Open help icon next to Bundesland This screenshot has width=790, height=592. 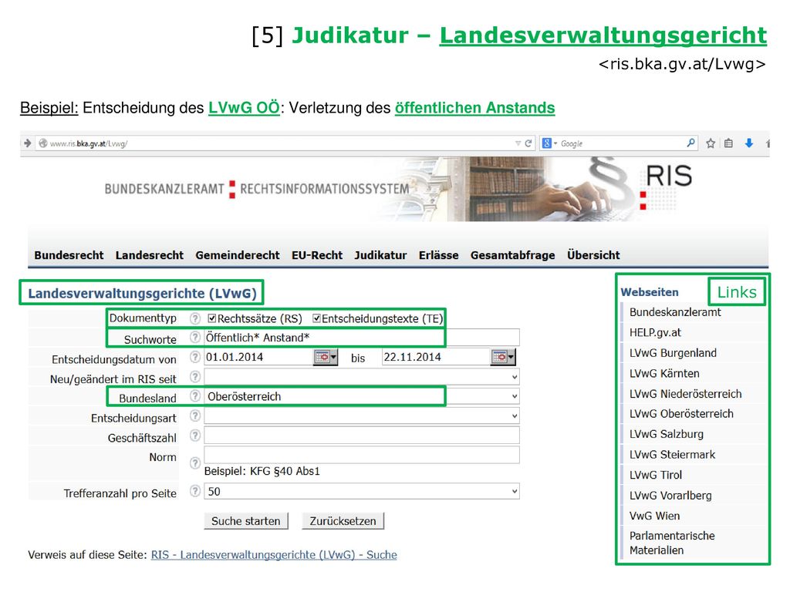click(195, 396)
